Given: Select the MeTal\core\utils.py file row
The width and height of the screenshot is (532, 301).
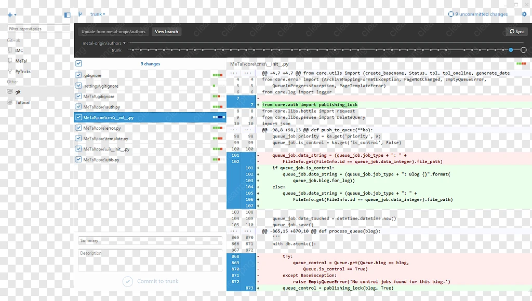Looking at the screenshot, I should 150,159.
